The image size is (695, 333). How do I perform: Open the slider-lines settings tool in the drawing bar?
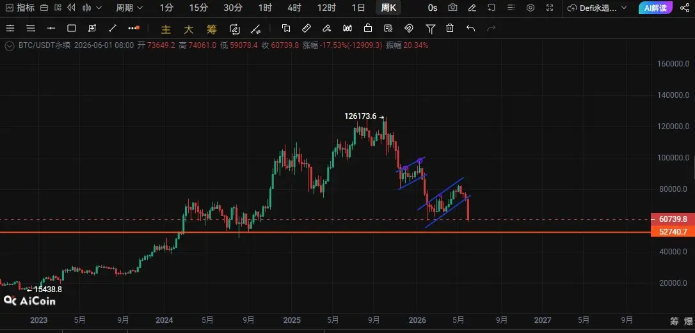(x=10, y=28)
